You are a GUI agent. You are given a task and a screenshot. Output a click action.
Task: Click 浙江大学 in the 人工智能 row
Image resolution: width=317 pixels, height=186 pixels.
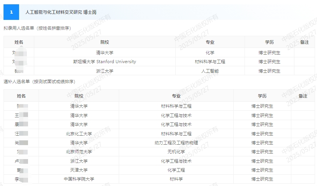tap(104, 71)
